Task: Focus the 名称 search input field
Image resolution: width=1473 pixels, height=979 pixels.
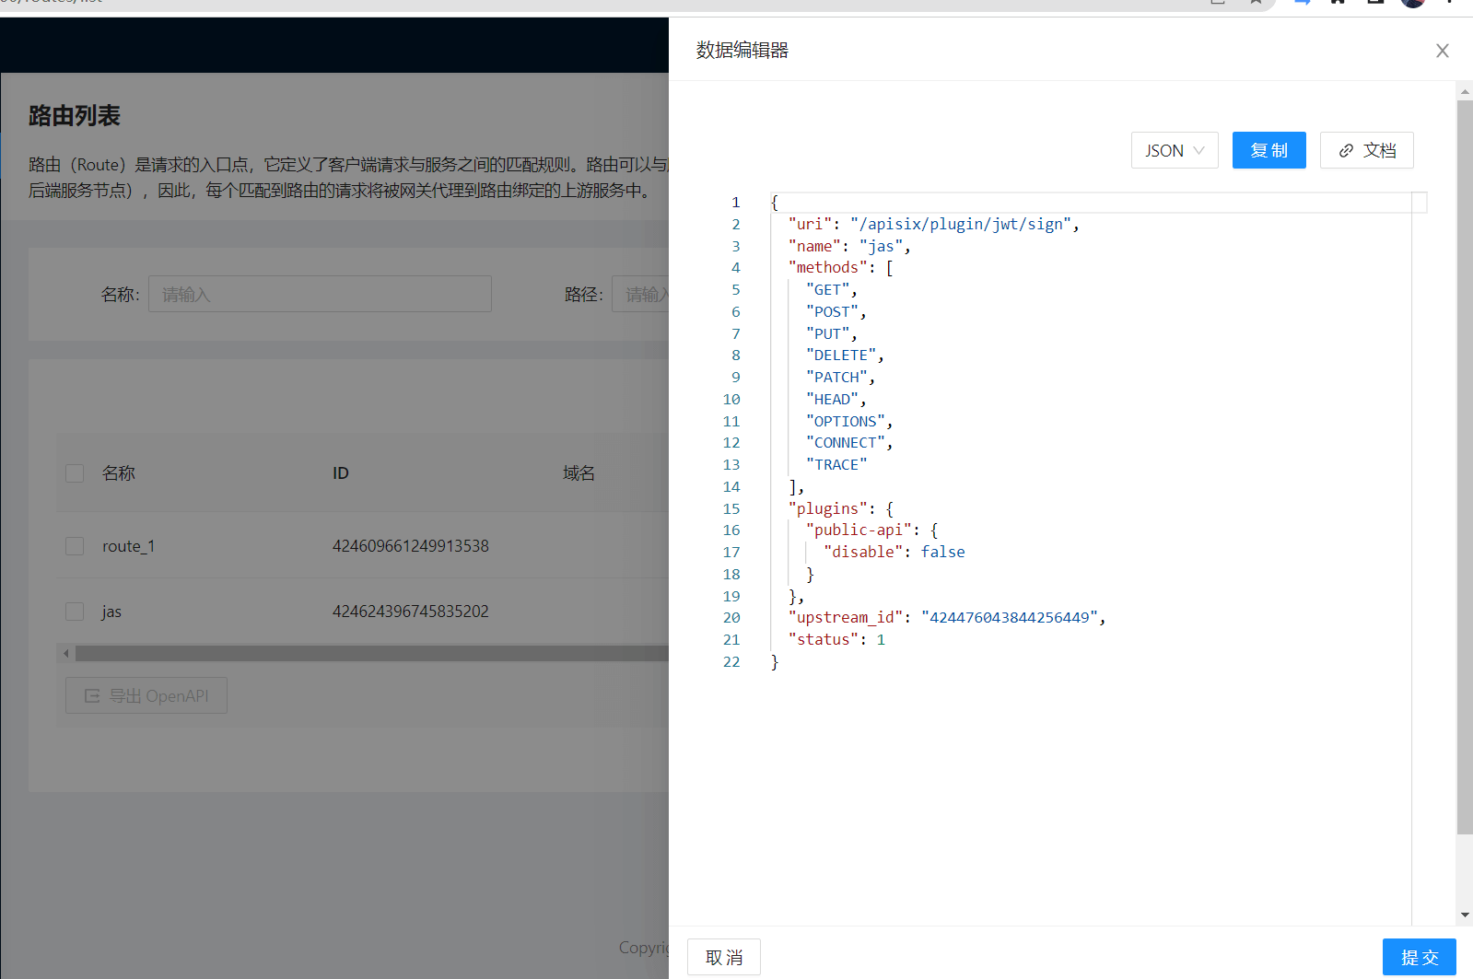Action: [x=320, y=294]
